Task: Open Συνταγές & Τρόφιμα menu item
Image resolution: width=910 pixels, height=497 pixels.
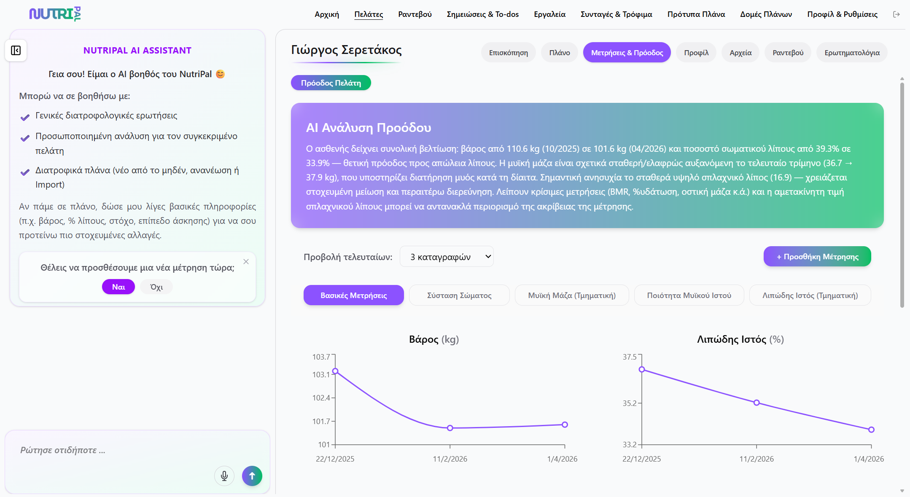Action: pos(616,14)
